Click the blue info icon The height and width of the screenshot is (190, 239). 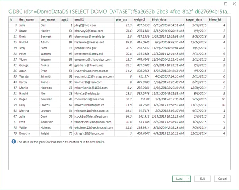point(14,142)
